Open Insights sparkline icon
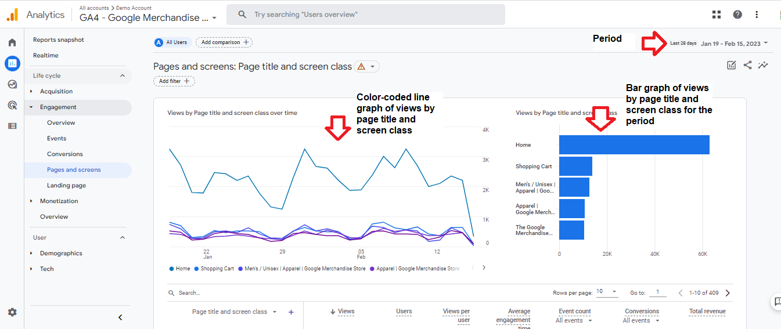The image size is (781, 329). point(763,65)
